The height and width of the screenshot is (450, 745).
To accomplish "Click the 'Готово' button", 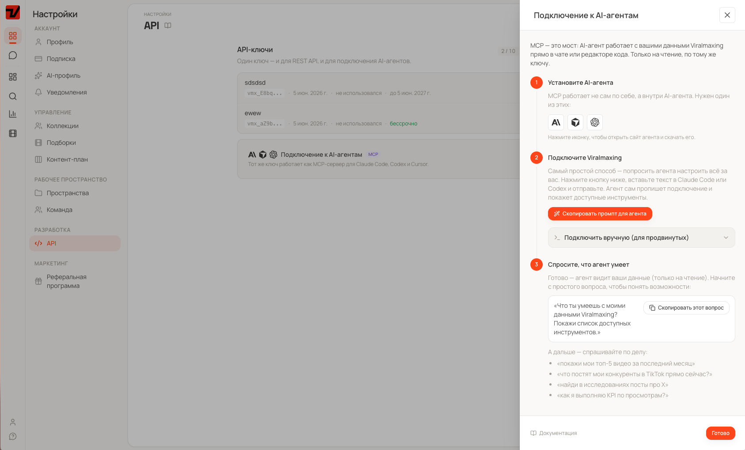I will [x=721, y=433].
